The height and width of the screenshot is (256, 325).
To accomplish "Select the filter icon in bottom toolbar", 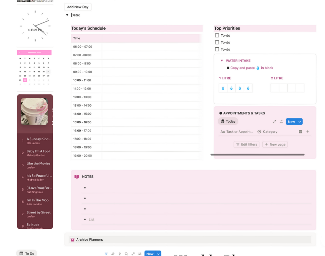I will point(106,253).
